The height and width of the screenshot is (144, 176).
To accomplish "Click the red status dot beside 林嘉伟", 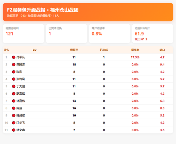I will pyautogui.click(x=14, y=101).
